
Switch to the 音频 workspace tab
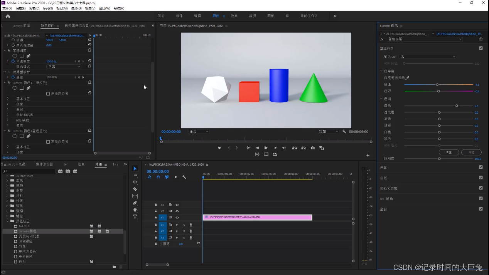pyautogui.click(x=252, y=16)
